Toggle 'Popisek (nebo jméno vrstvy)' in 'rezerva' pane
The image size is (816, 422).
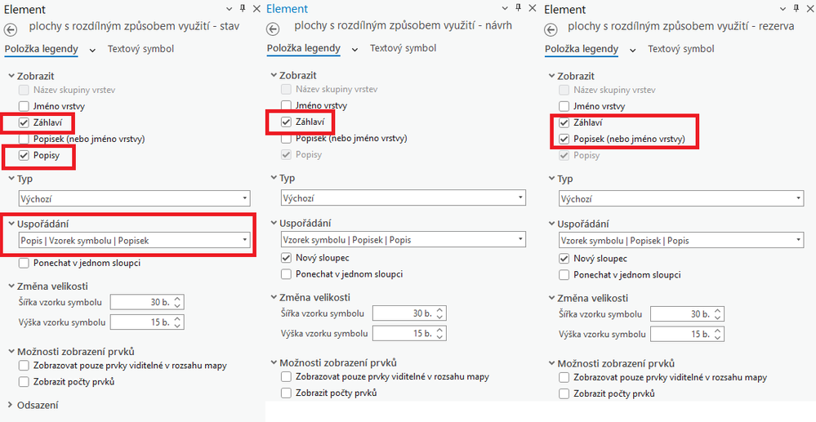[564, 139]
